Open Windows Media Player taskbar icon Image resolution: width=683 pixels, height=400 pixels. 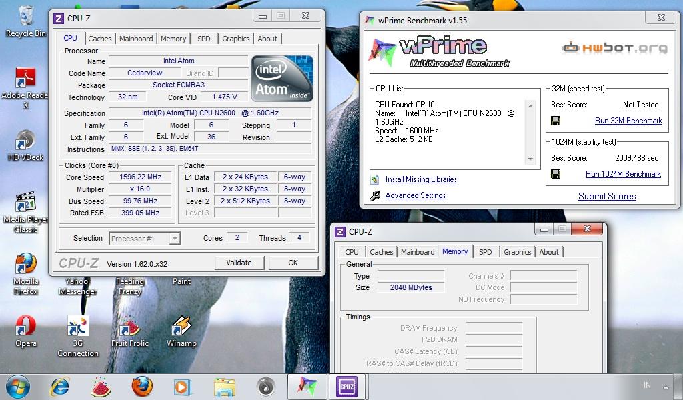tap(183, 387)
